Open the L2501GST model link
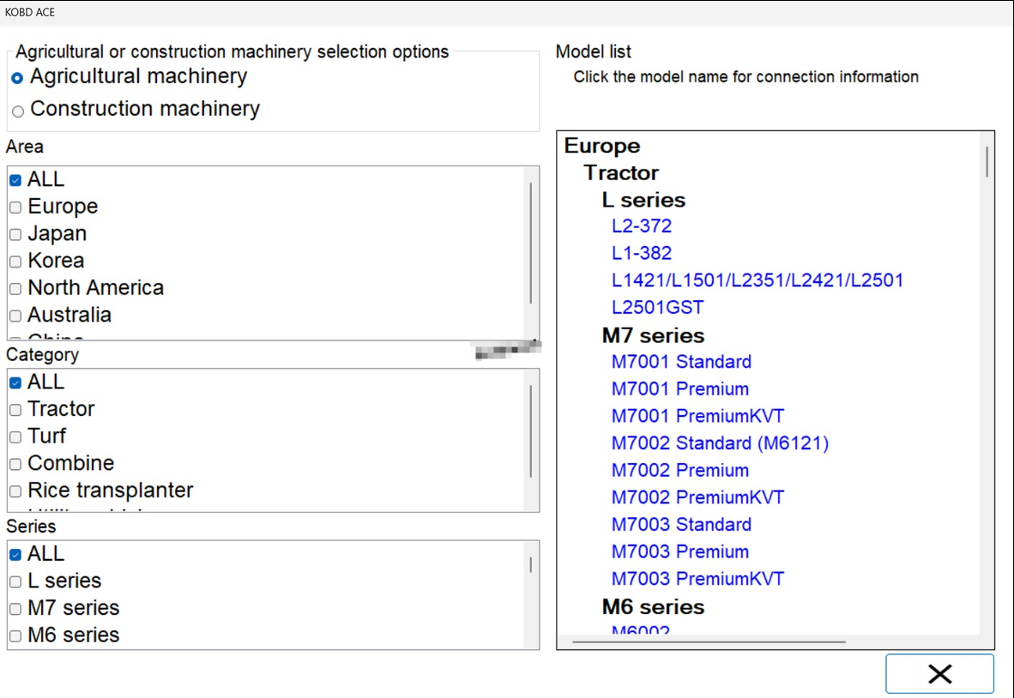The width and height of the screenshot is (1014, 698). pos(657,308)
